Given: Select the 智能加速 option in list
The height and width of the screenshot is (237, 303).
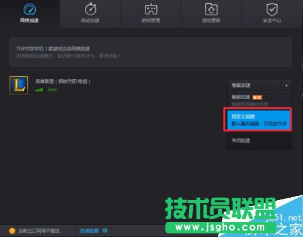Looking at the screenshot, I should click(x=259, y=100).
